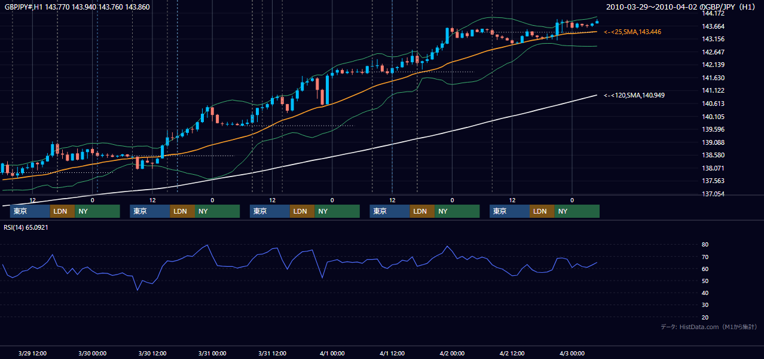Click the NY session block for 3/29
The image size is (764, 359).
(97, 211)
